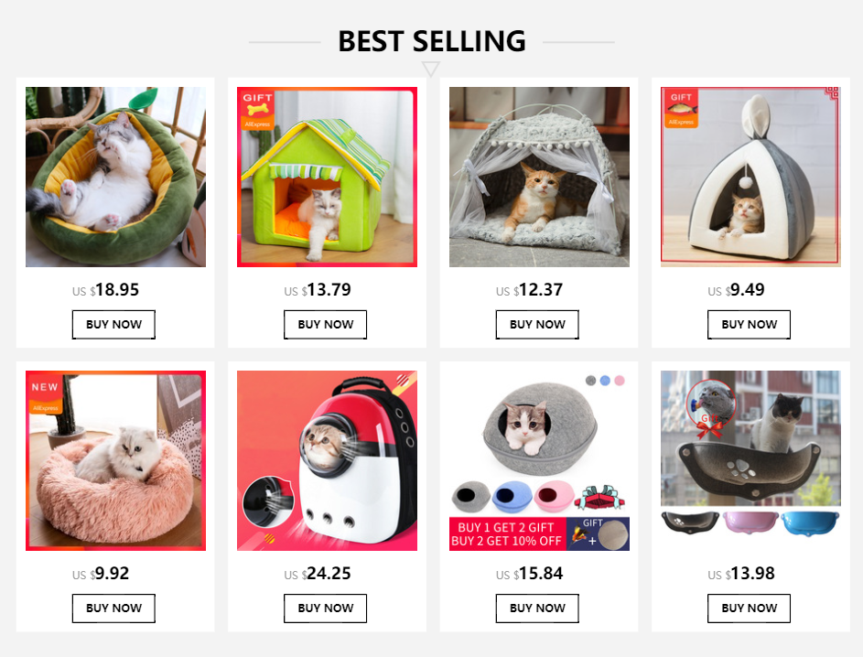The height and width of the screenshot is (657, 863).
Task: Select the gray color dot on felt cave
Action: tap(590, 381)
